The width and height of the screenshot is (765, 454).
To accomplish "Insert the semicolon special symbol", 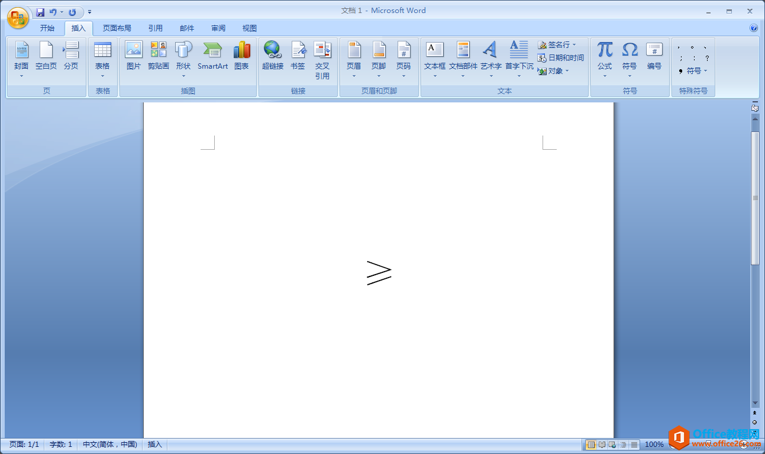I will click(x=680, y=59).
